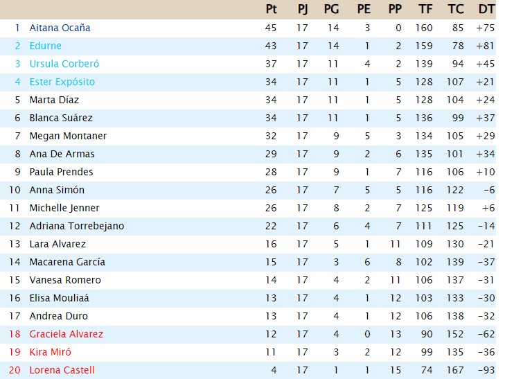Click Macarena García's name in row 14
This screenshot has height=379, width=505.
click(x=67, y=262)
